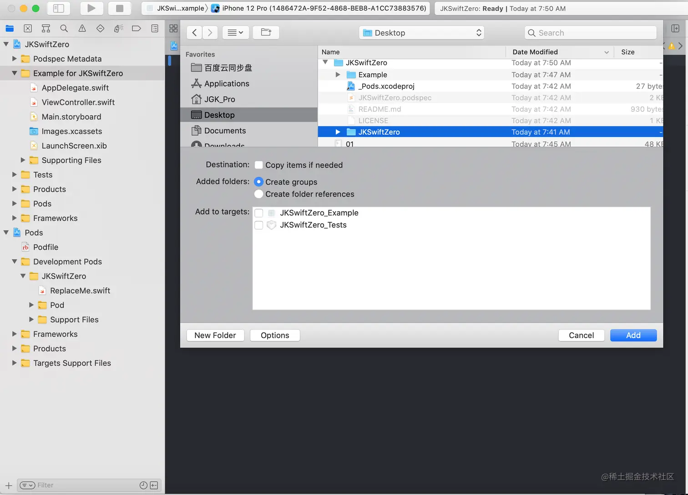Sort by Name column header
688x495 pixels.
tap(411, 52)
